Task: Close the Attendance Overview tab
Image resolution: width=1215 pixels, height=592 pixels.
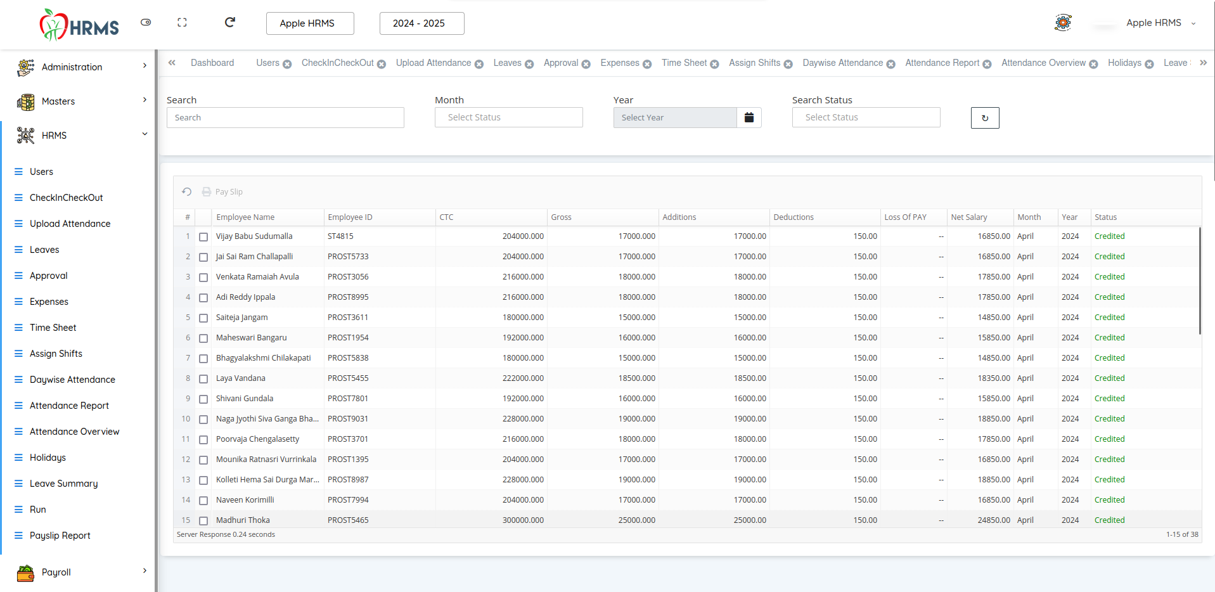Action: tap(1093, 64)
